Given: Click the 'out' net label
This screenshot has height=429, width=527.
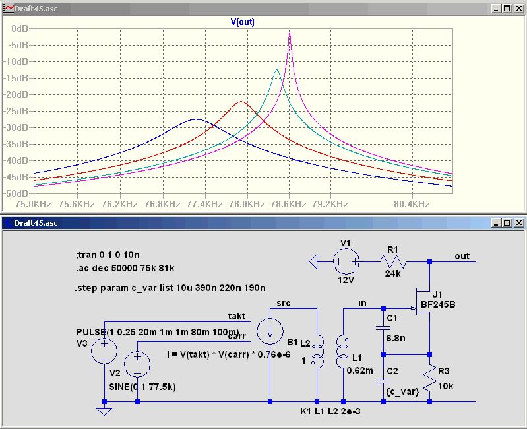Looking at the screenshot, I should tap(462, 256).
